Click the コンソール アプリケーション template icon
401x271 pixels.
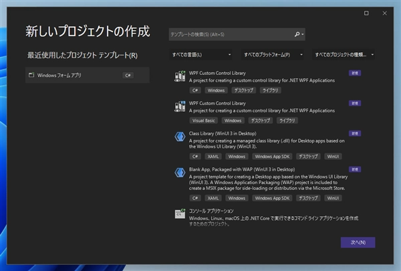[180, 214]
